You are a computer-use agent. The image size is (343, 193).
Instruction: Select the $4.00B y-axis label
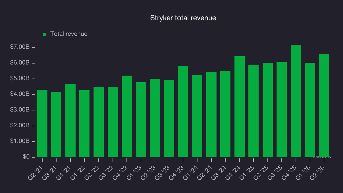20,94
